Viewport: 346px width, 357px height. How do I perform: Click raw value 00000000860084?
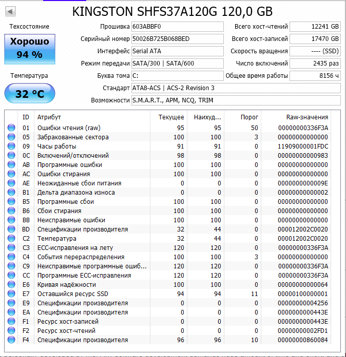[x=303, y=340]
